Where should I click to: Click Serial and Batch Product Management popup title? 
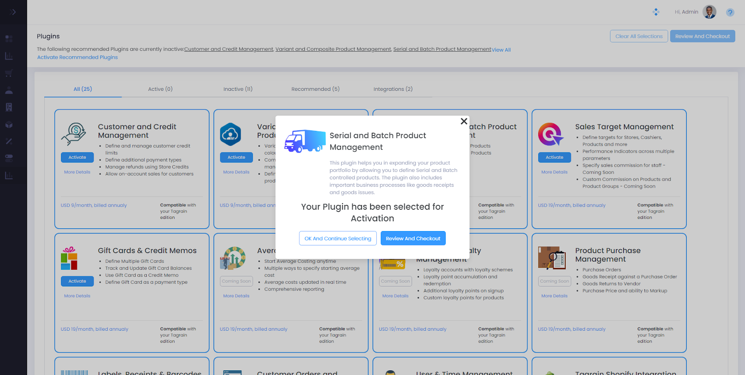pyautogui.click(x=378, y=141)
